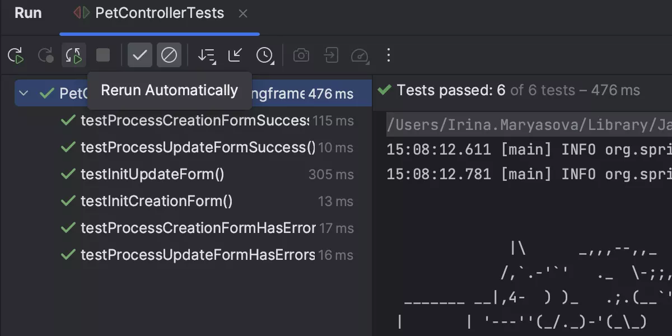This screenshot has width=672, height=336.
Task: Click the Import Tests icon
Action: click(331, 55)
